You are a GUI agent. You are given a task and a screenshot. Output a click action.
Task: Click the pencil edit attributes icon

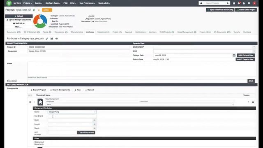47,39
